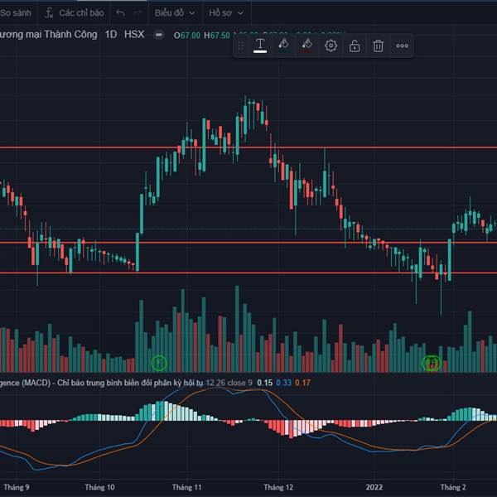Click the MACD indicator legend title

tap(101, 383)
